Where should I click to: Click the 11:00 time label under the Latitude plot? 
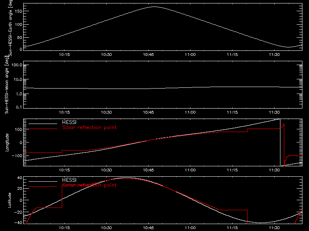coord(190,228)
